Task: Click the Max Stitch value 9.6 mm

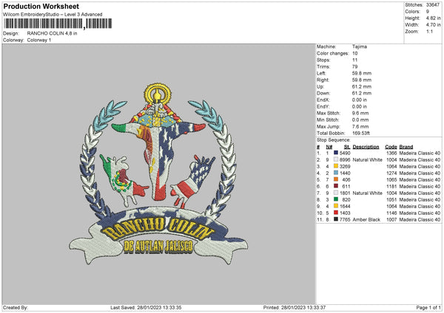Action: (360, 113)
